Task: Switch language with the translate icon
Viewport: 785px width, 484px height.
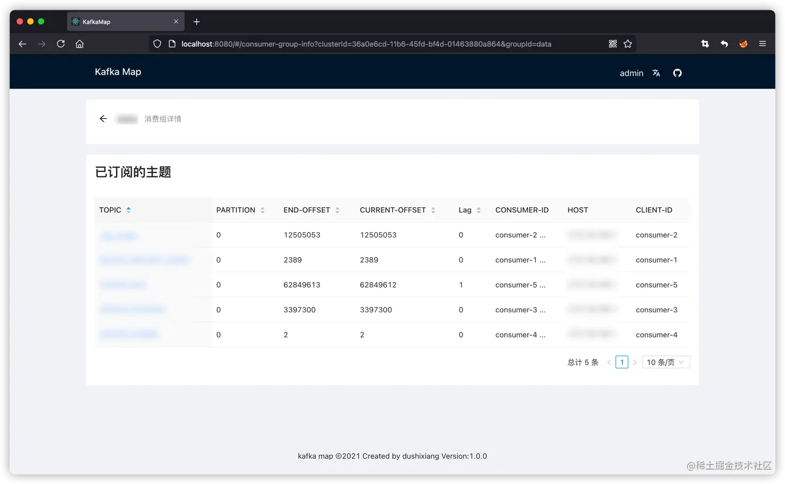Action: 656,73
